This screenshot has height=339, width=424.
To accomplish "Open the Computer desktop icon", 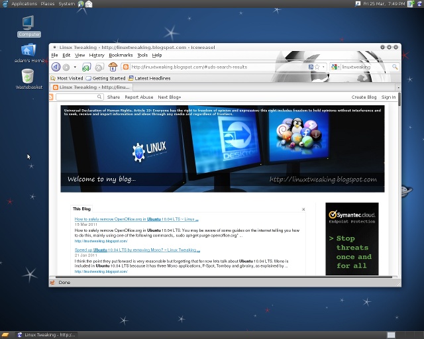I will (28, 26).
